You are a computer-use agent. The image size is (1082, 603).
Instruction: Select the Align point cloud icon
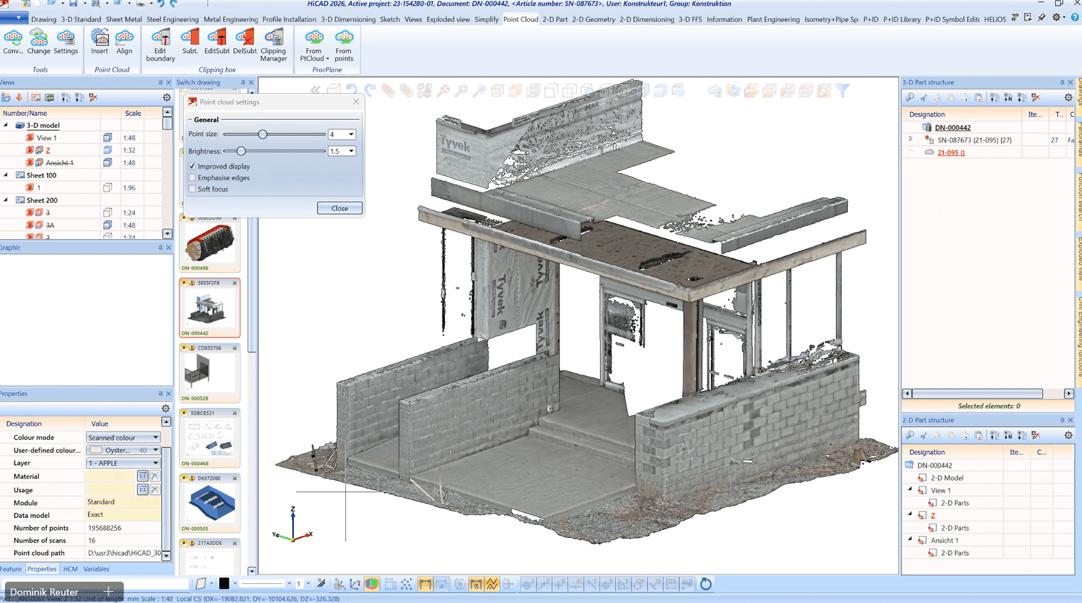pos(125,41)
